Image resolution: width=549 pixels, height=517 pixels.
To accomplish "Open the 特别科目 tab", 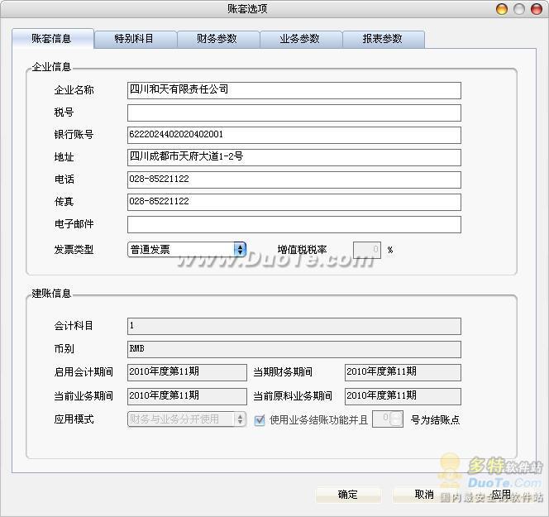I will click(x=135, y=39).
